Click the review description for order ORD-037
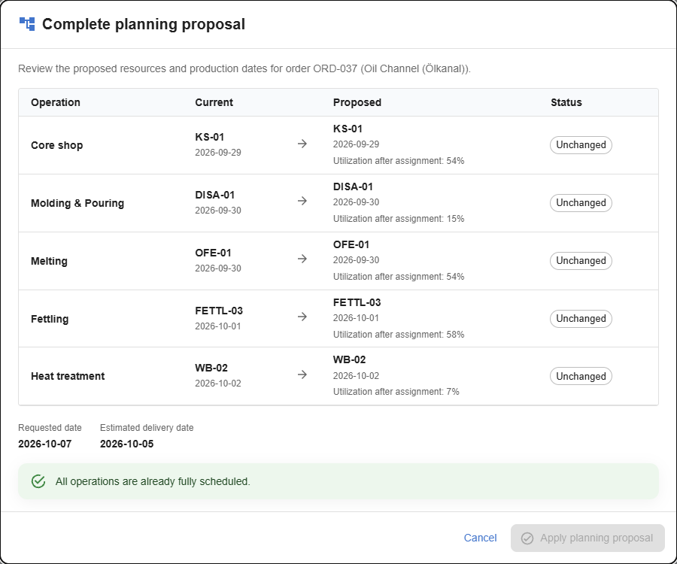The height and width of the screenshot is (564, 677). [x=244, y=69]
